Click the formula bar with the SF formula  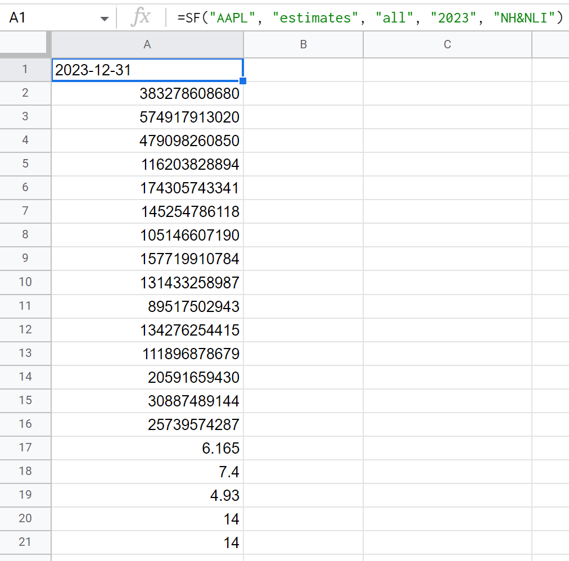369,17
